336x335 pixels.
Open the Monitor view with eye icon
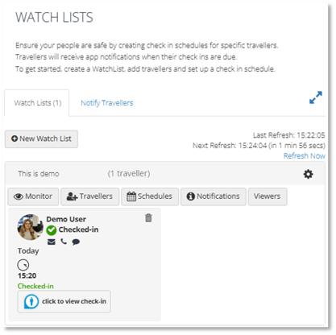[x=33, y=196]
